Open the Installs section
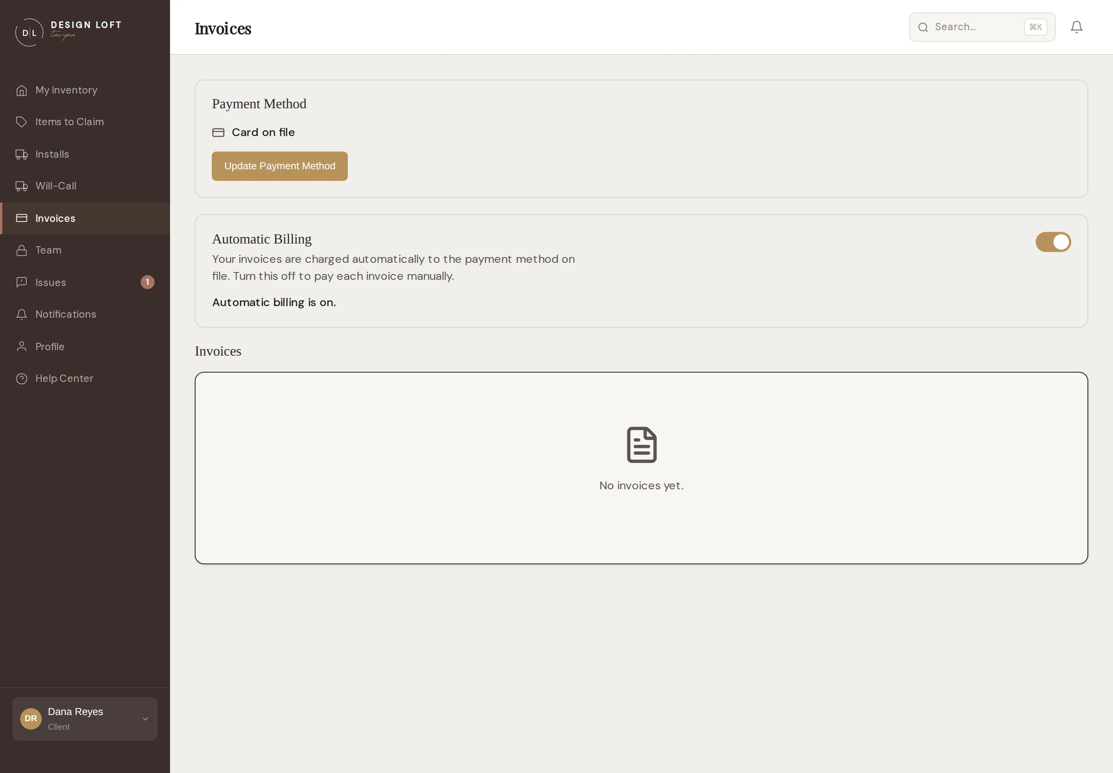This screenshot has height=773, width=1113. 85,155
